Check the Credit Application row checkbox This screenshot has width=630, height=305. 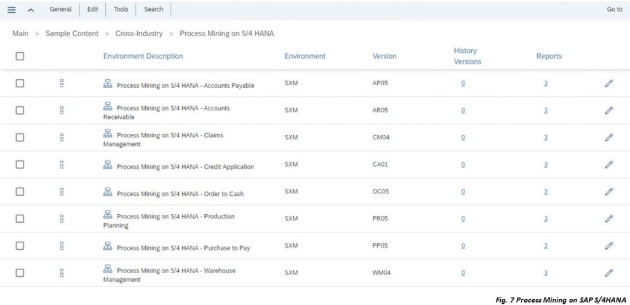(20, 164)
